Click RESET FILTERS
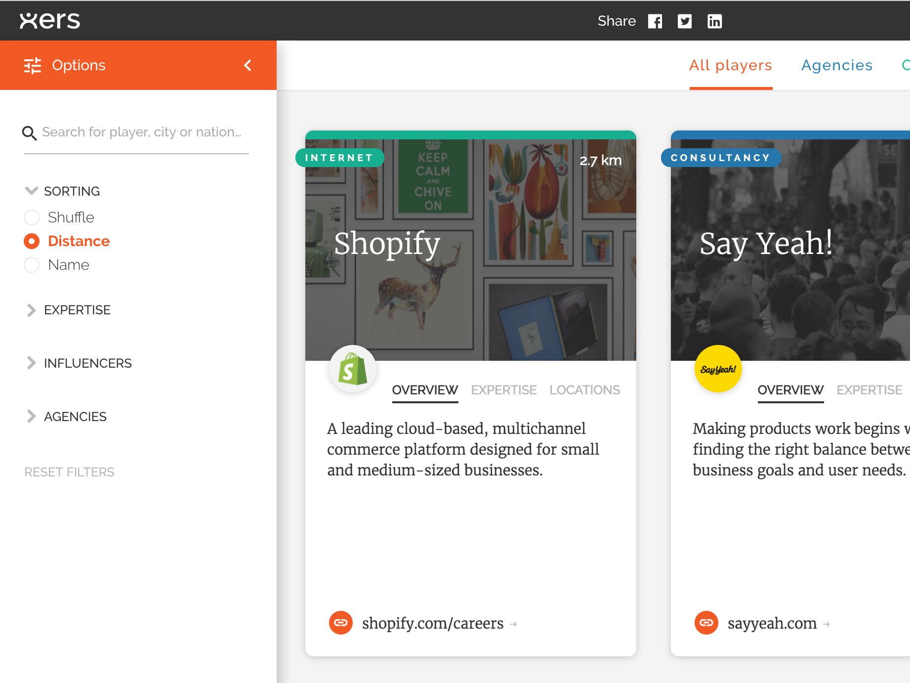 coord(69,471)
